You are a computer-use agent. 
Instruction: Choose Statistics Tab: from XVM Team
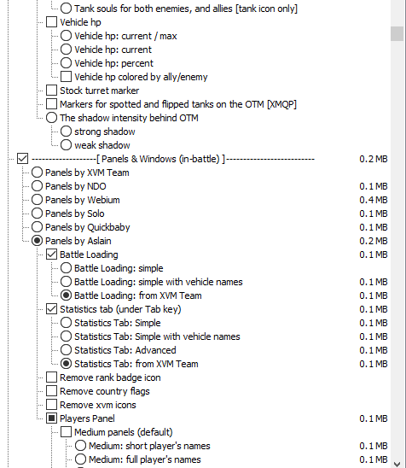[x=66, y=364]
